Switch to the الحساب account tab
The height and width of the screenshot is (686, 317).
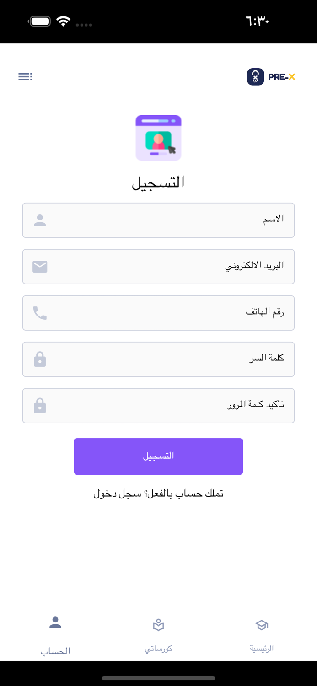55,635
